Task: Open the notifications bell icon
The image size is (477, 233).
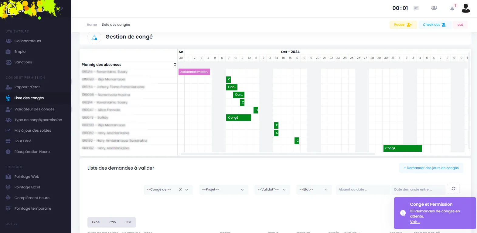Action: tap(452, 8)
